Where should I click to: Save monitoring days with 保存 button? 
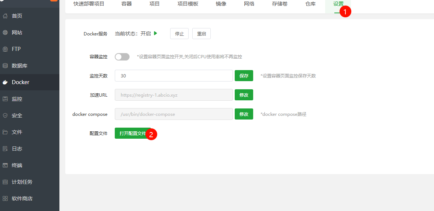pos(244,76)
